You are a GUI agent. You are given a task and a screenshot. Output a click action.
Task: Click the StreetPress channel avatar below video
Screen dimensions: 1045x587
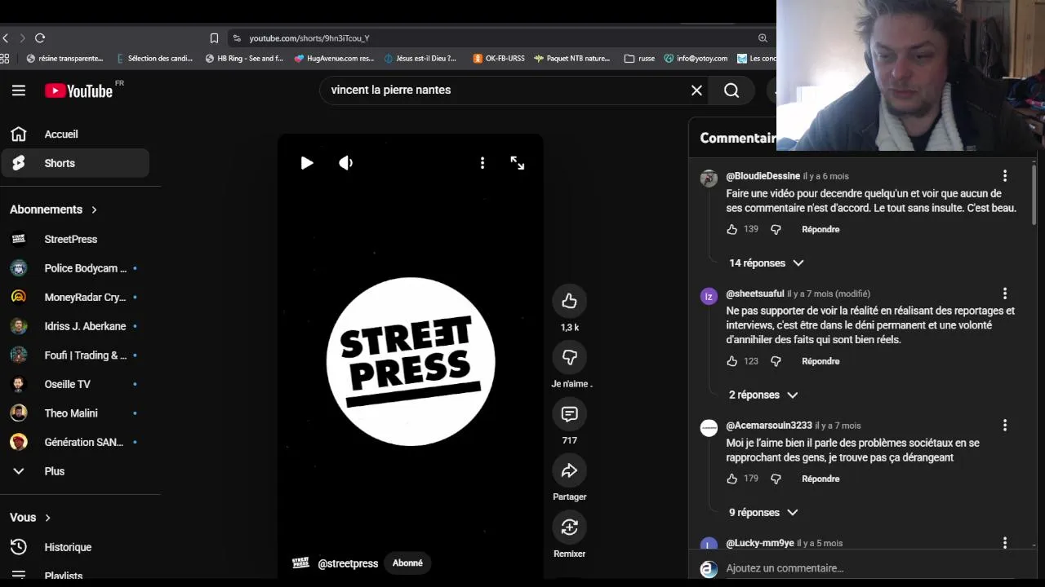pyautogui.click(x=301, y=563)
